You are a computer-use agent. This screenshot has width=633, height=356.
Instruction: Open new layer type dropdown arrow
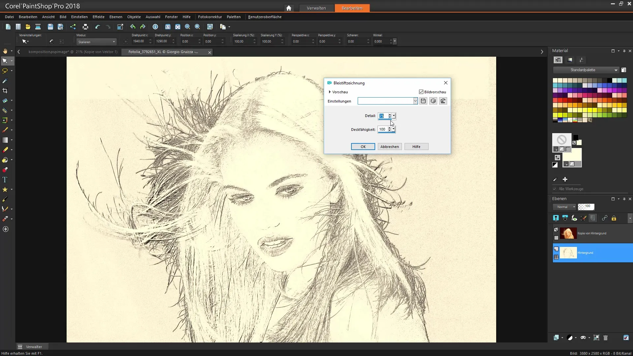562,338
